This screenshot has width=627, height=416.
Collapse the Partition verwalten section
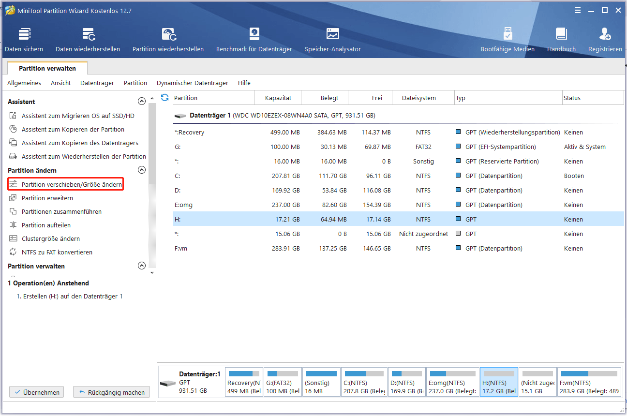[142, 266]
